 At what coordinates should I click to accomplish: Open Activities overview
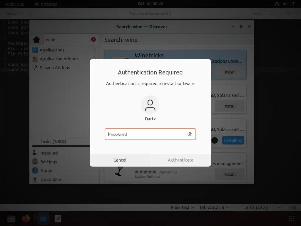click(14, 4)
